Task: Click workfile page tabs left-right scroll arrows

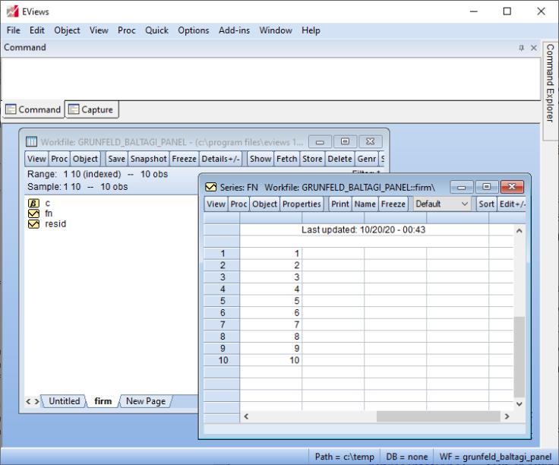Action: (x=33, y=401)
